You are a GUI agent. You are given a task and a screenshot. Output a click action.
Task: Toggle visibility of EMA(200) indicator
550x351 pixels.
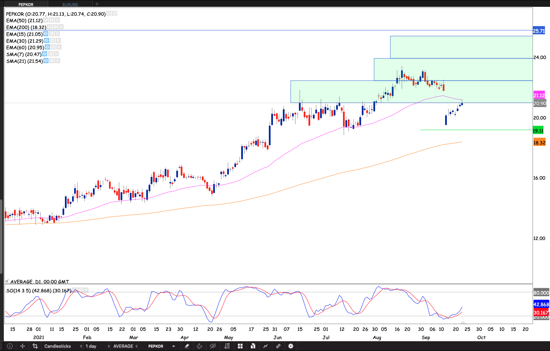coord(50,27)
